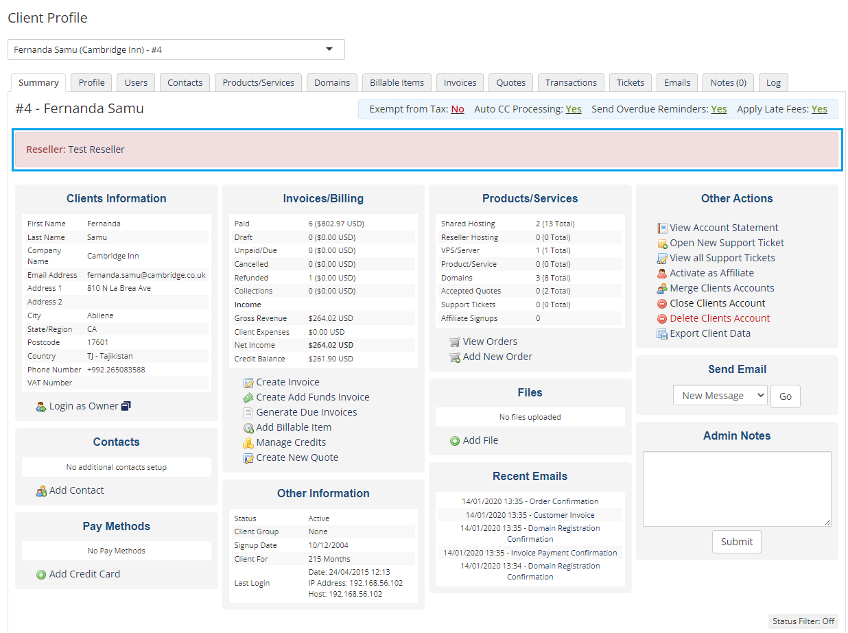Click the Create New Quote icon

(x=248, y=458)
